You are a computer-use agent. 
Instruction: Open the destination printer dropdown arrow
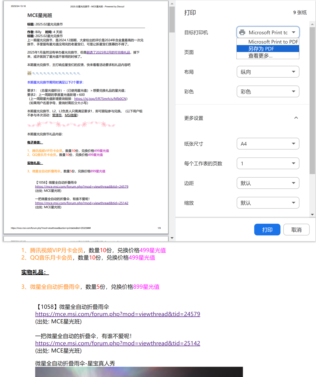click(x=293, y=32)
